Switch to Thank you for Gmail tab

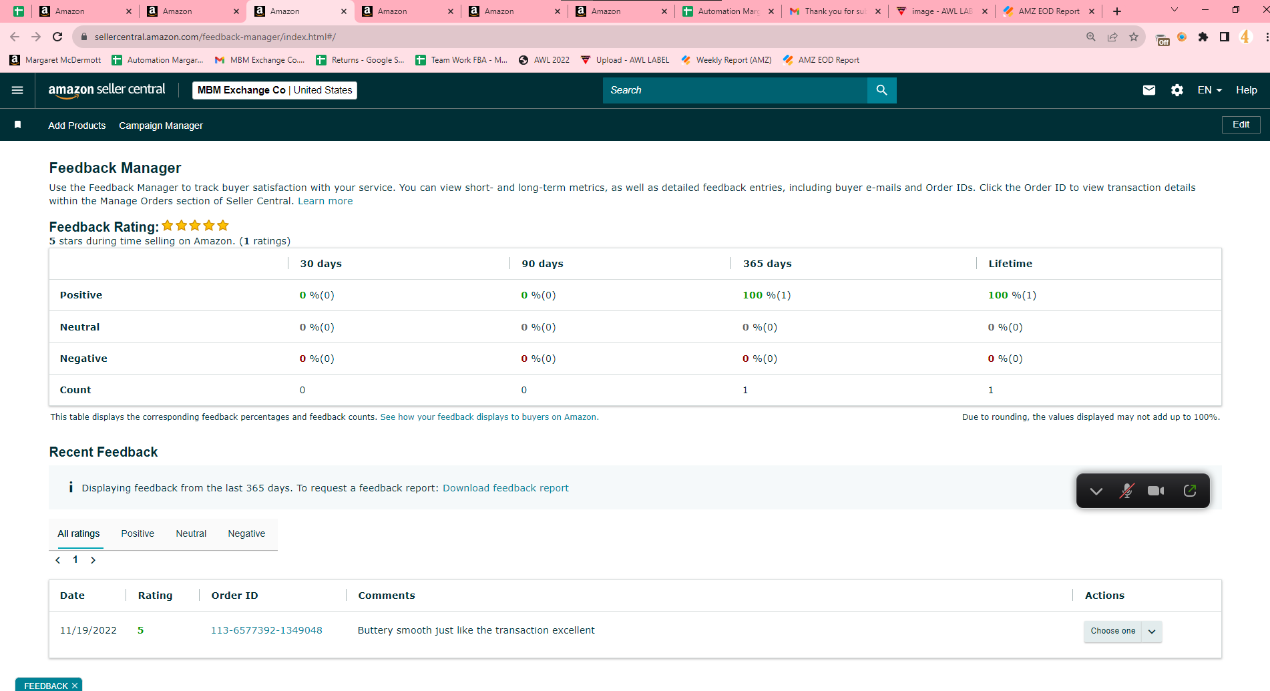(x=835, y=11)
